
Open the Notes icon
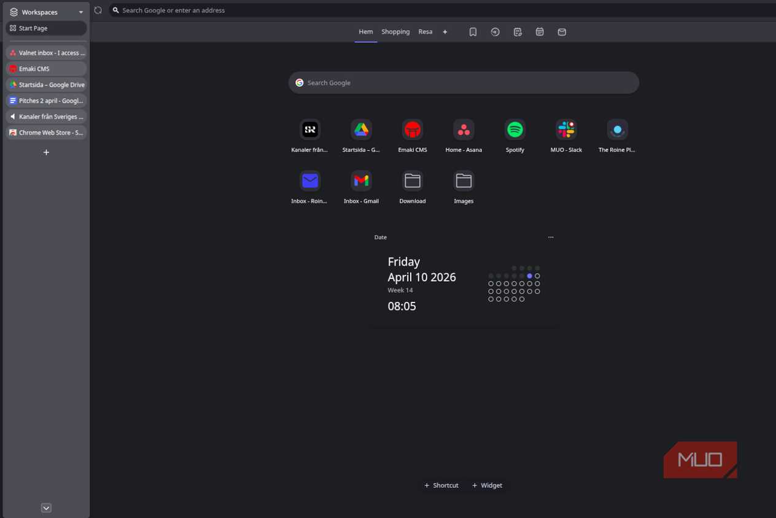[518, 32]
